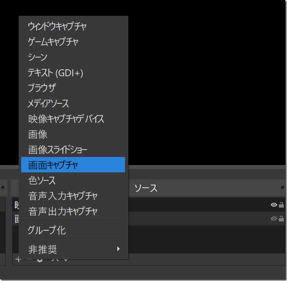Choose ゲームキャプチャ source type
Viewport: 287px width, 281px height.
(x=73, y=41)
